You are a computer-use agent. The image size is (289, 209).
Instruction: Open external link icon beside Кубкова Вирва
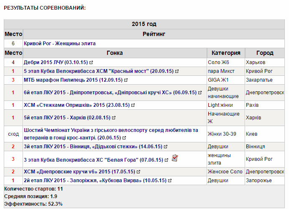tap(170, 181)
